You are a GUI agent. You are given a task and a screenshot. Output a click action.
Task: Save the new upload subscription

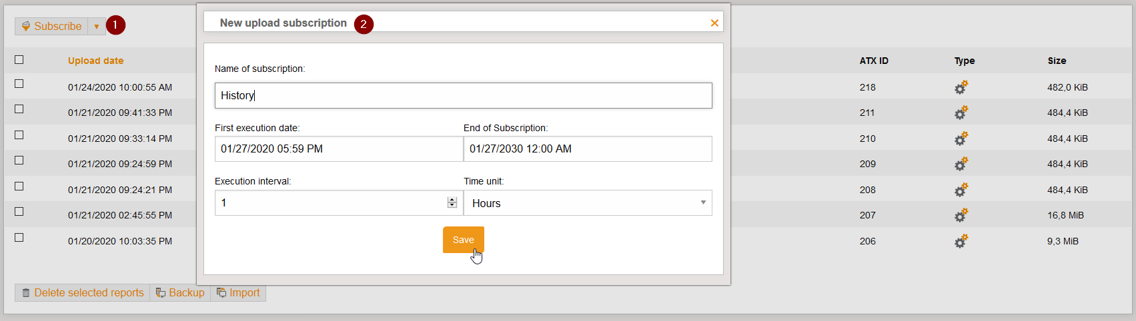click(x=463, y=240)
